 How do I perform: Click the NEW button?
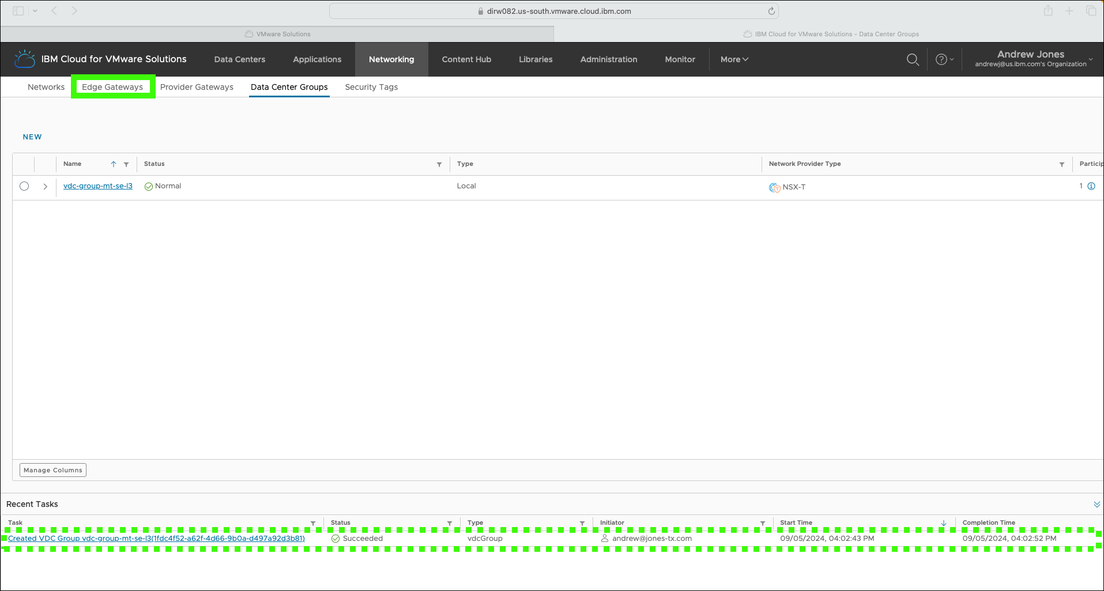[x=32, y=137]
